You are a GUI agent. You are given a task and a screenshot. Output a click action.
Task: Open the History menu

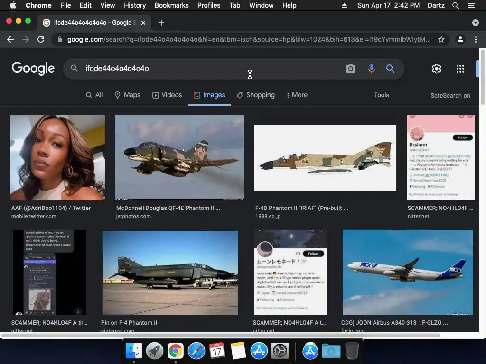(135, 5)
